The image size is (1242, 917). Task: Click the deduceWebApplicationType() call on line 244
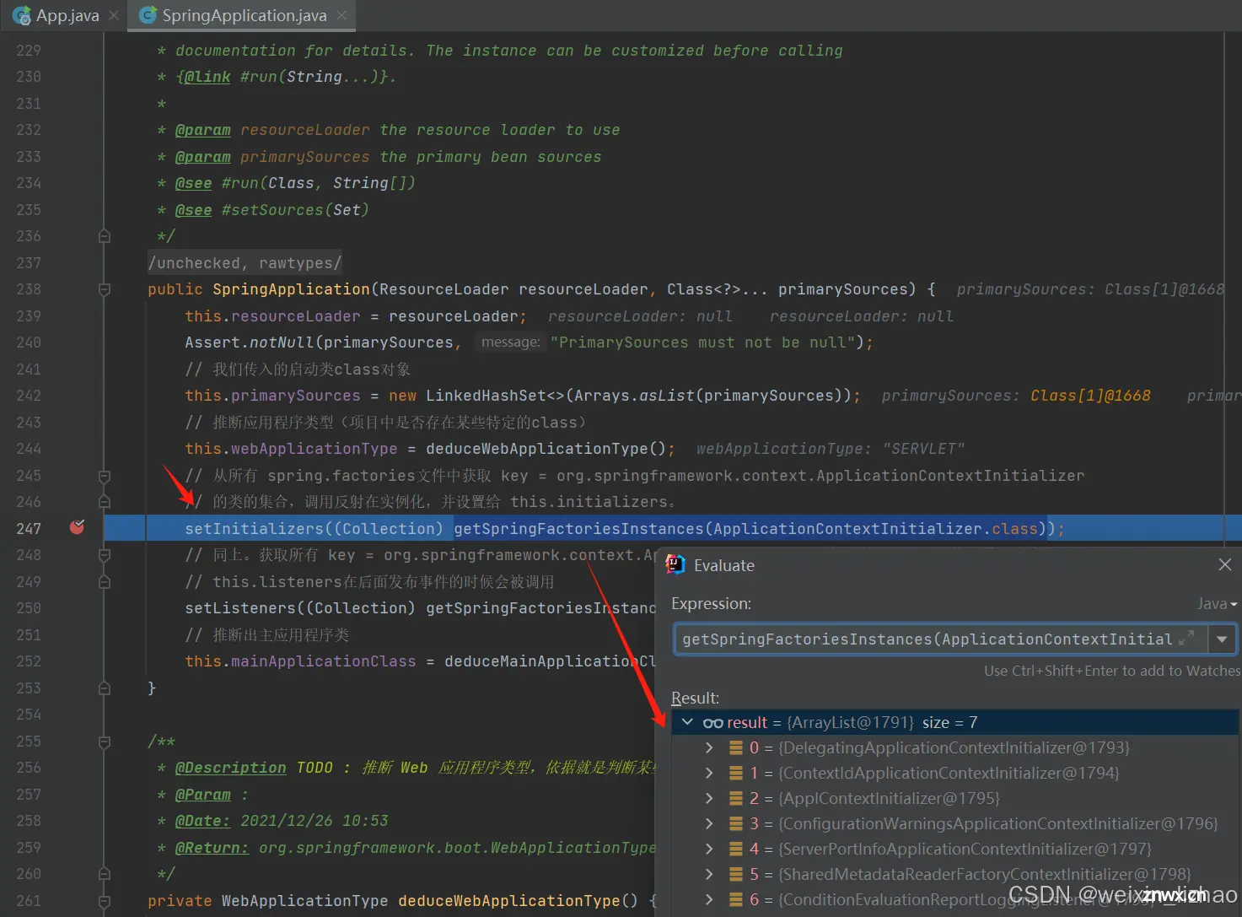546,449
